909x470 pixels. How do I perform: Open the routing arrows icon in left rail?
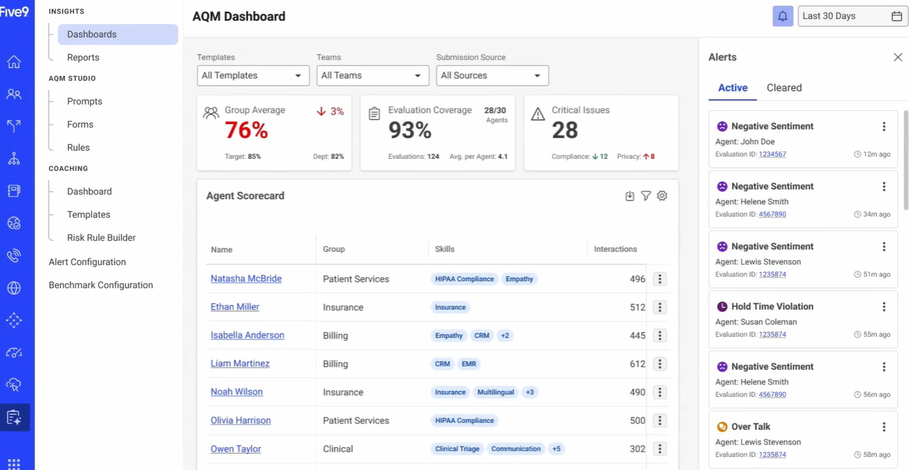(x=14, y=126)
